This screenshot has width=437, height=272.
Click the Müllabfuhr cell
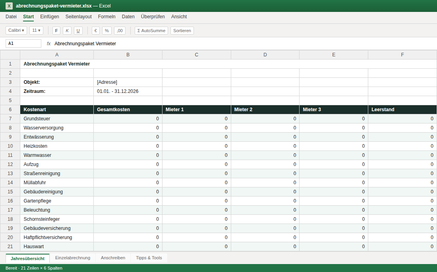click(x=57, y=183)
